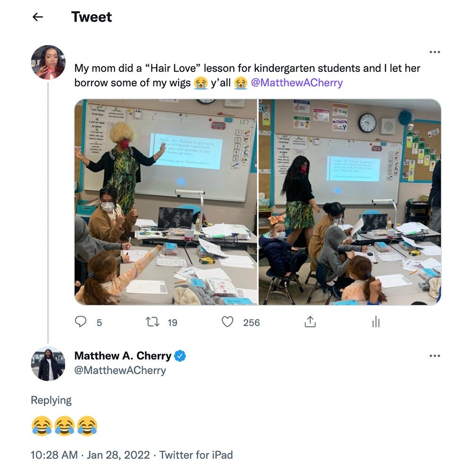This screenshot has height=472, width=472.
Task: Click the 10:28 AM Jan 28, 2022 timestamp
Action: click(x=90, y=455)
